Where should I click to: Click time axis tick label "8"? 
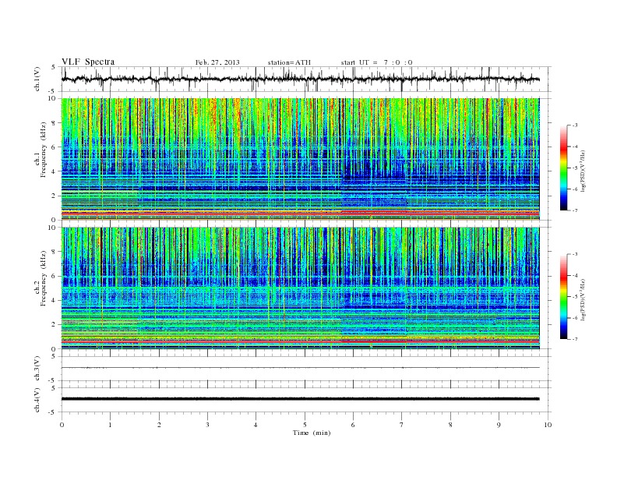[450, 425]
